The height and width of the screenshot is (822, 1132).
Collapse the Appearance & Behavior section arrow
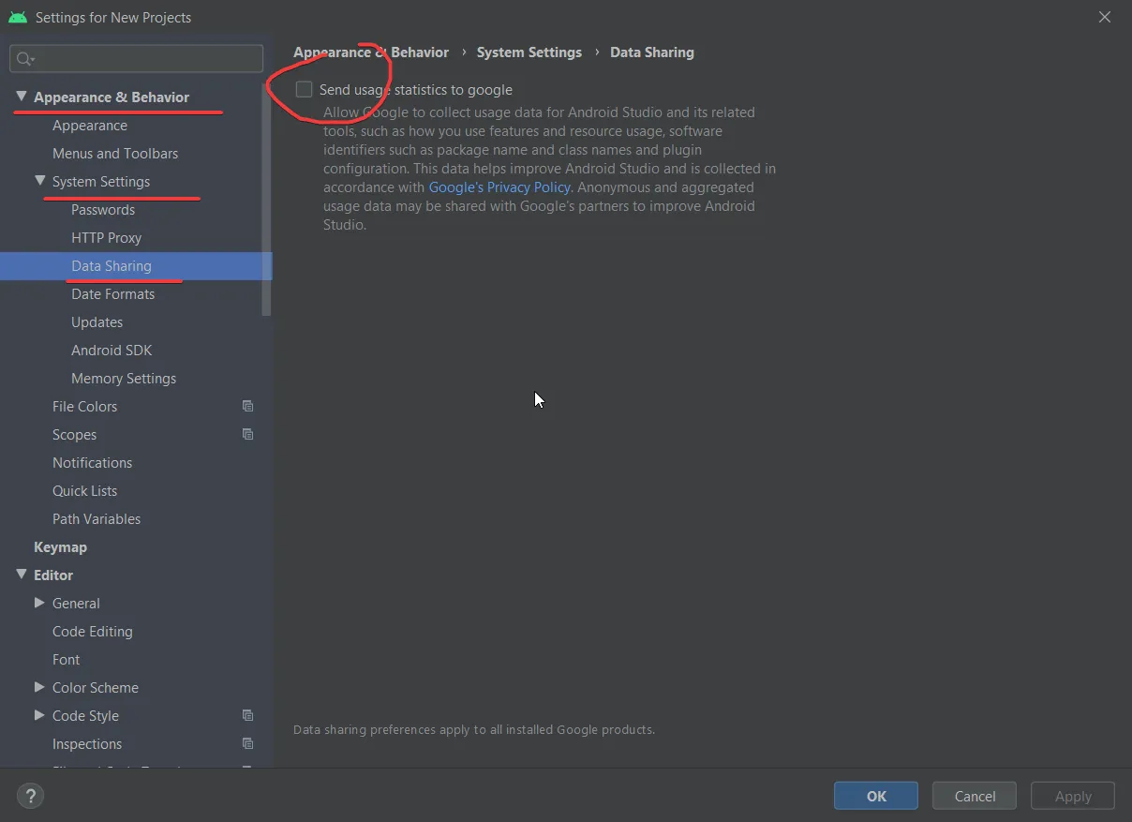point(22,97)
